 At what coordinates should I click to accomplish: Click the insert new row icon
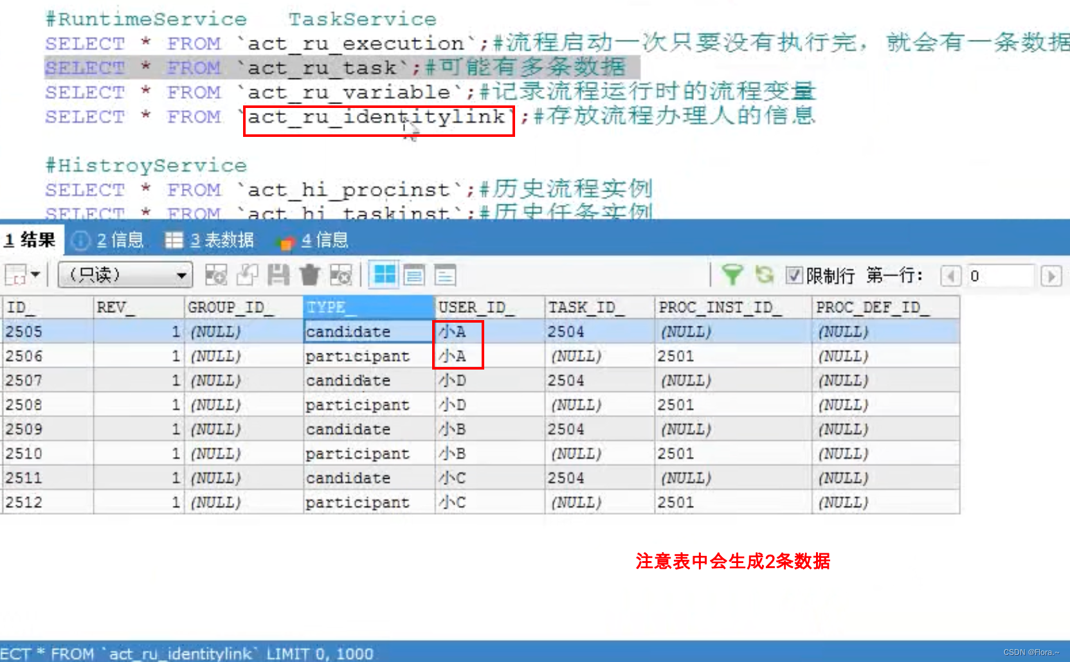[x=216, y=276]
